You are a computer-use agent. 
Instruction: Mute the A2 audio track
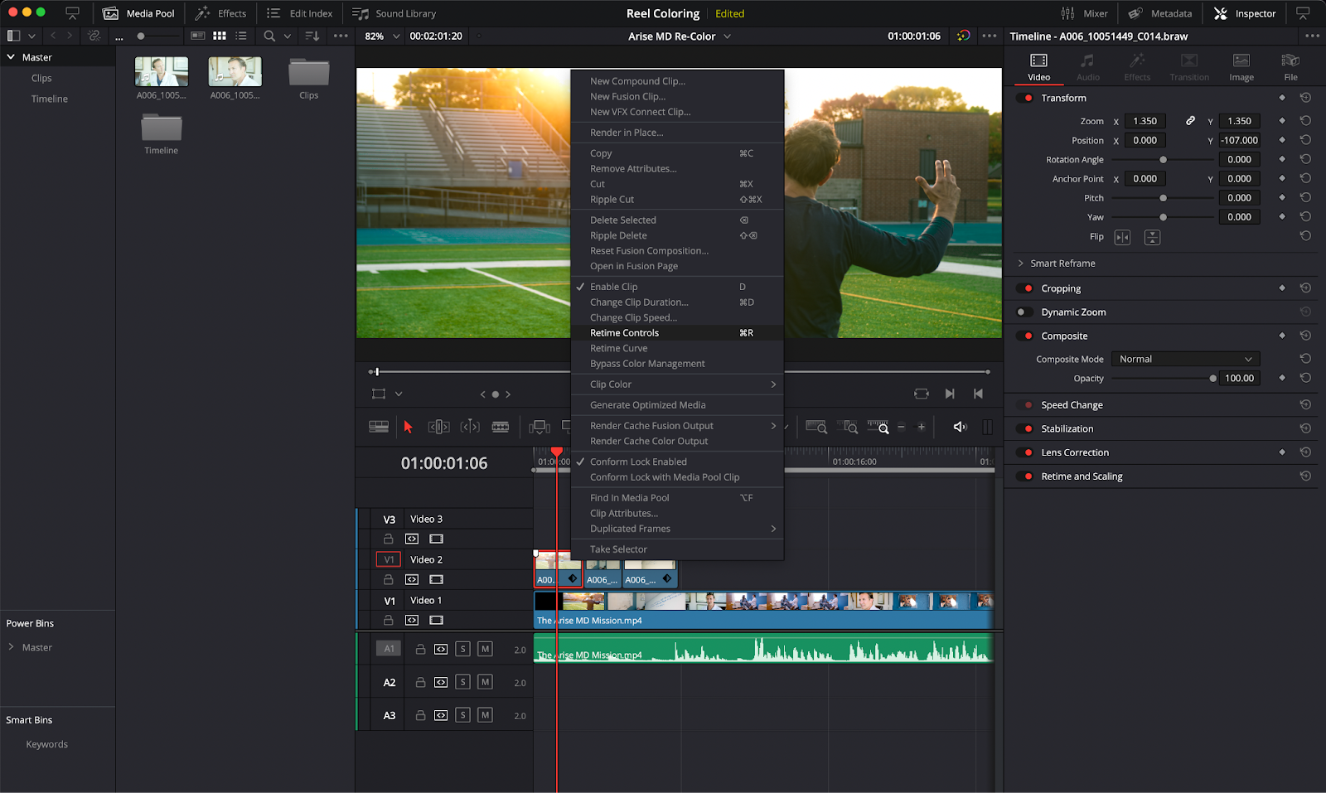pos(486,682)
